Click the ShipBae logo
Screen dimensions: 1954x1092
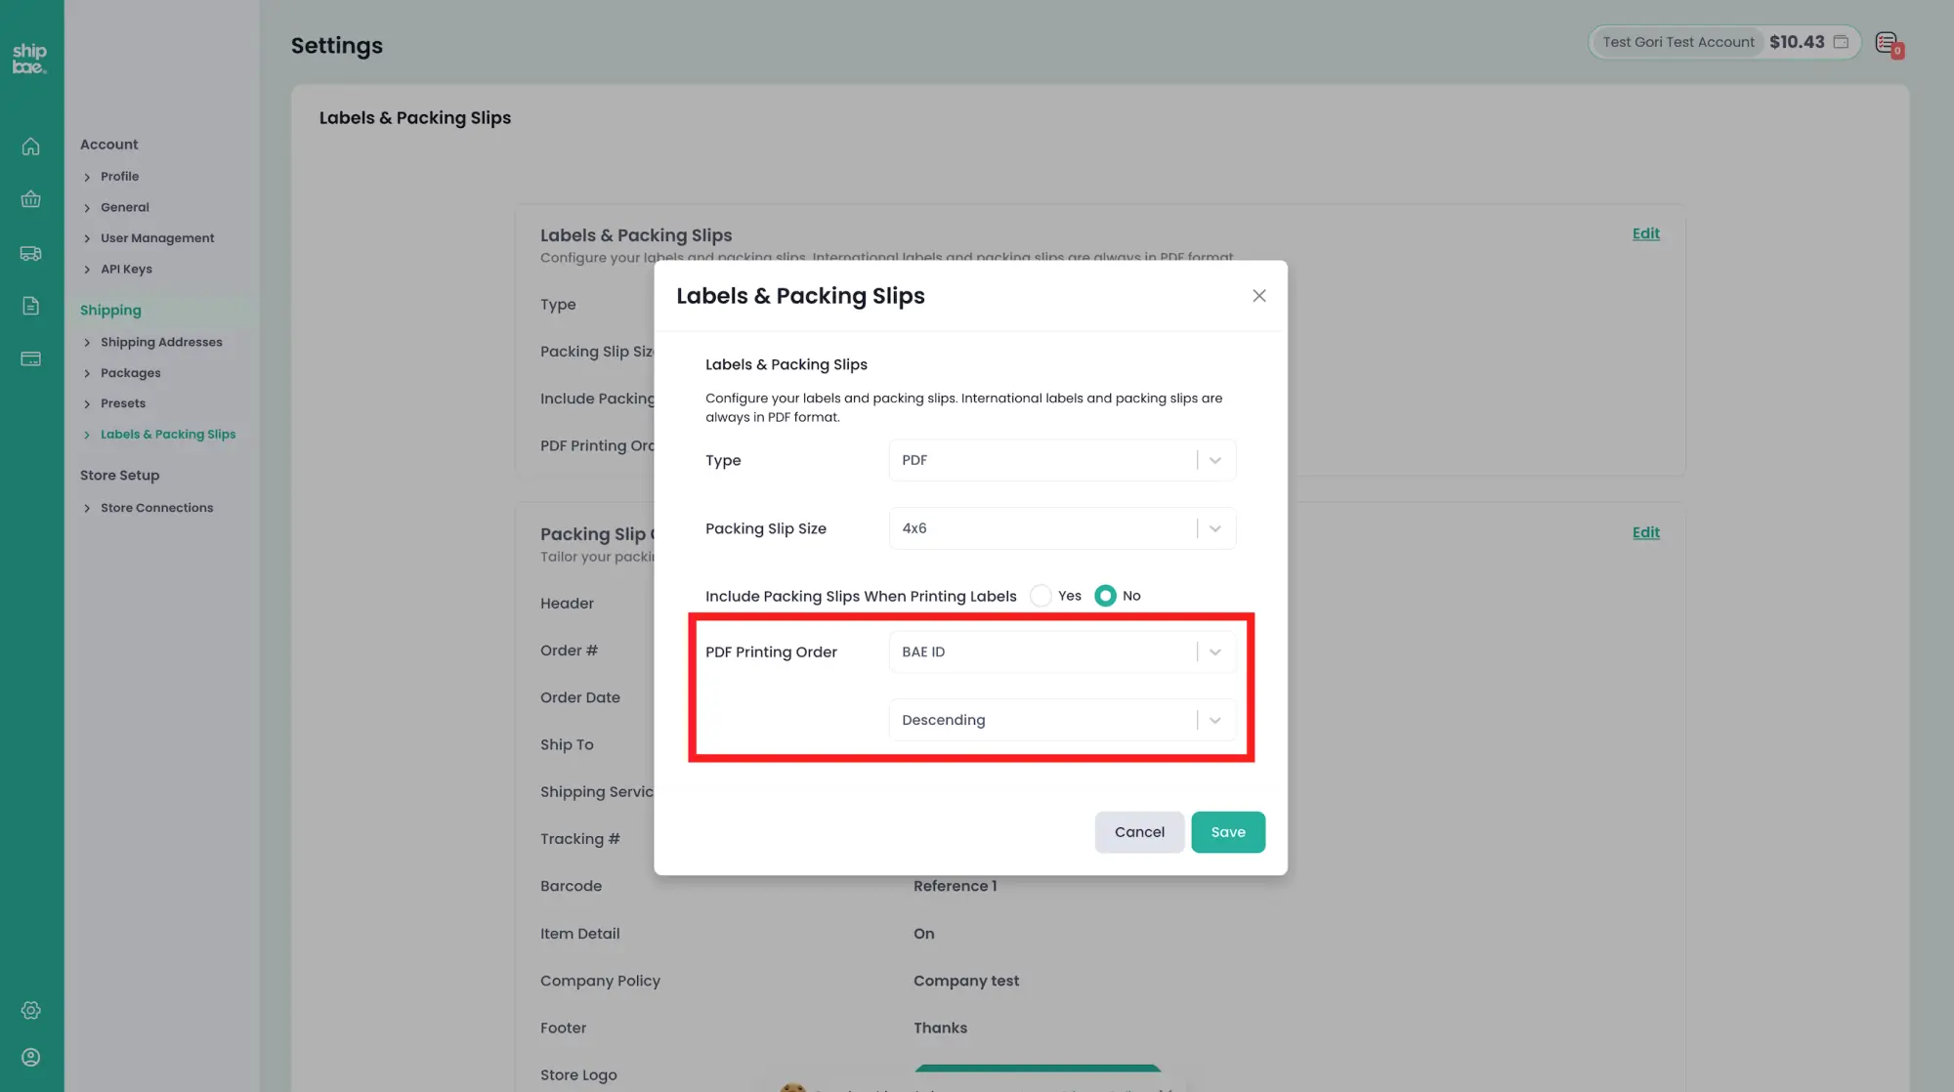tap(29, 58)
